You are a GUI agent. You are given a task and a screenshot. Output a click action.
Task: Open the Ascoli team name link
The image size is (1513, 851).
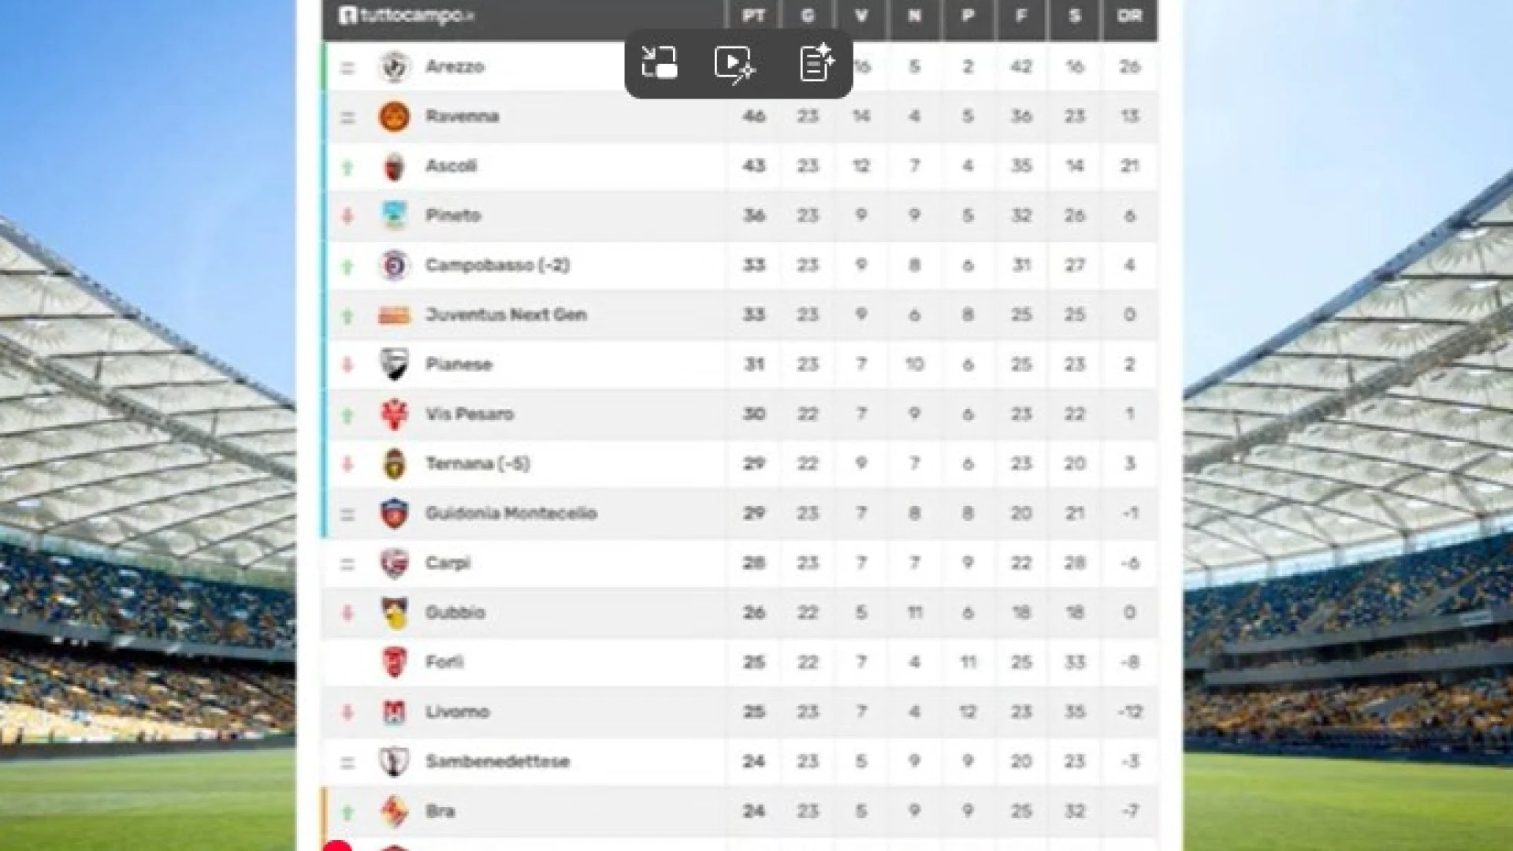[x=451, y=165]
